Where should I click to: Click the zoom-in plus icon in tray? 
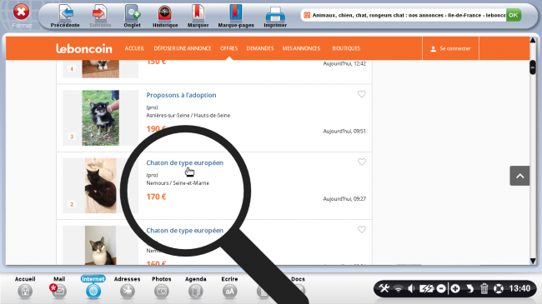tap(455, 288)
